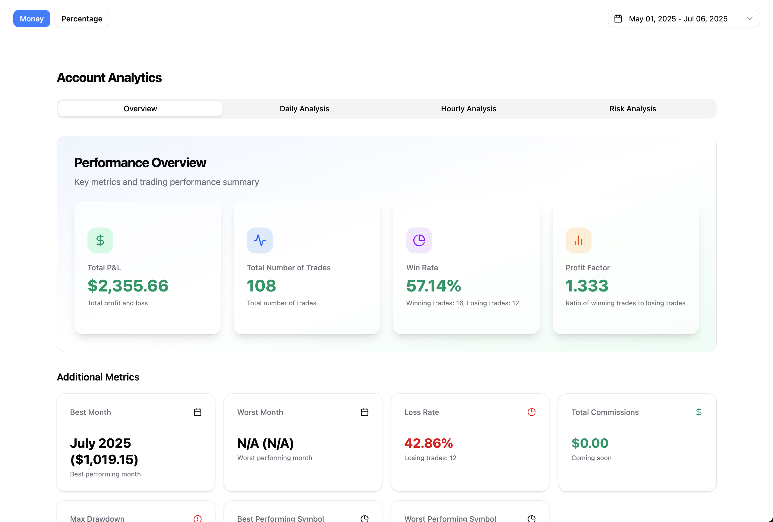773x522 pixels.
Task: Switch display mode to Money
Action: click(32, 19)
